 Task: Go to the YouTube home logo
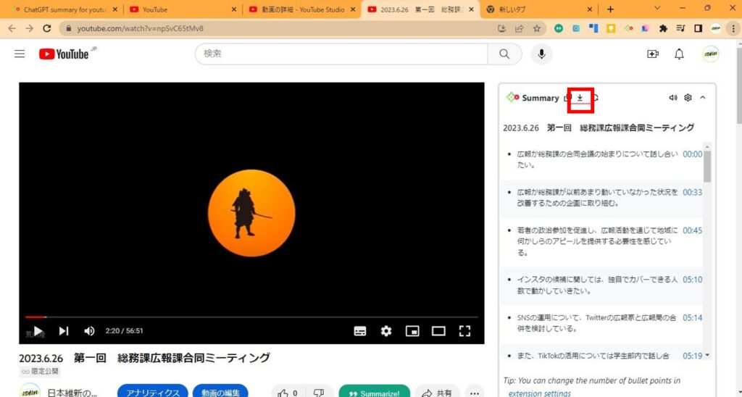(x=64, y=54)
